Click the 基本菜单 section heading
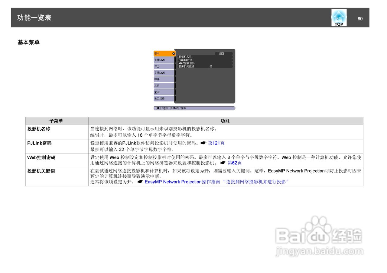Viewport: 387px width, 273px height. [x=28, y=42]
